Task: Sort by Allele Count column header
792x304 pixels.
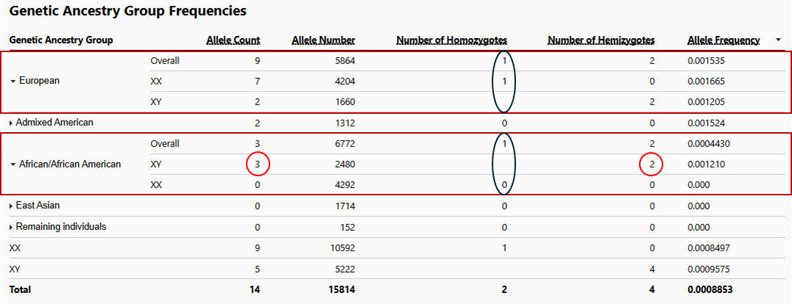Action: click(x=233, y=40)
